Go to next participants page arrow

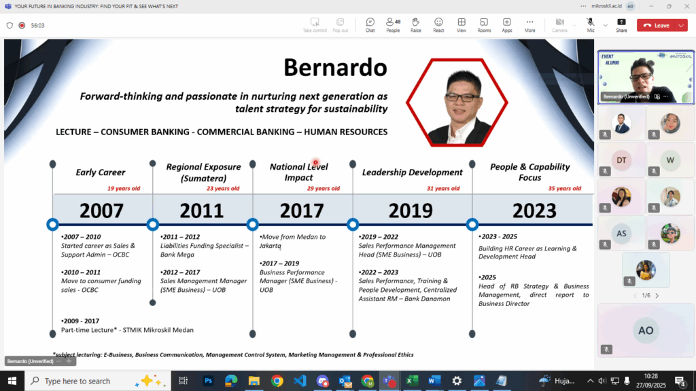point(657,295)
